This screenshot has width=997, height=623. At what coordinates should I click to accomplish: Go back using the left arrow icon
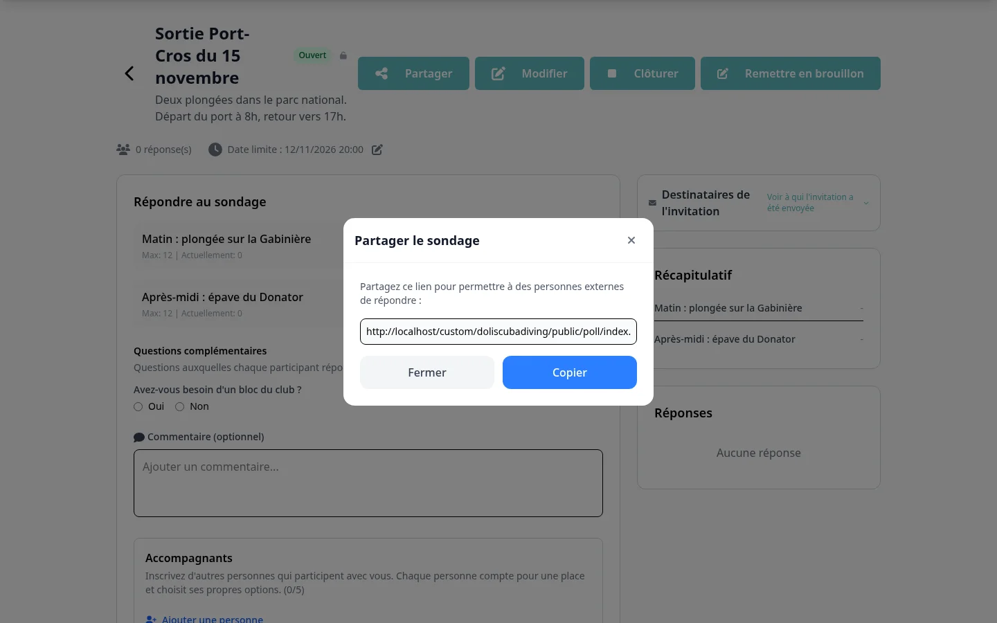click(x=129, y=73)
